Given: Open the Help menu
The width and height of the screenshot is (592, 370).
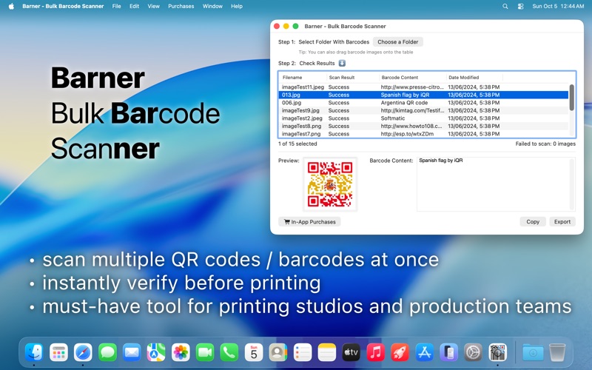Looking at the screenshot, I should pos(237,6).
